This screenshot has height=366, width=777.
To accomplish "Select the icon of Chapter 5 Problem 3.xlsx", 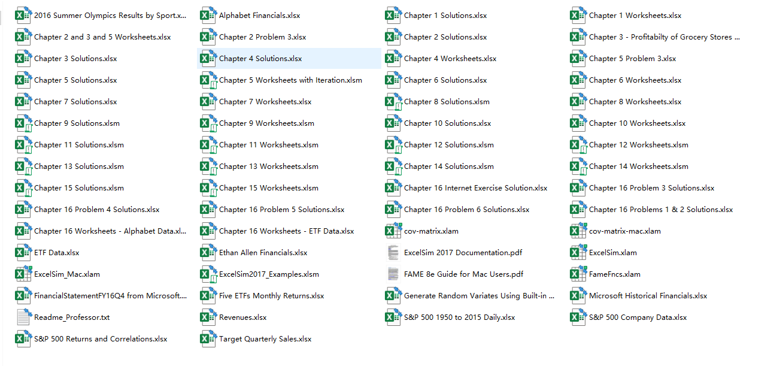I will tap(578, 59).
